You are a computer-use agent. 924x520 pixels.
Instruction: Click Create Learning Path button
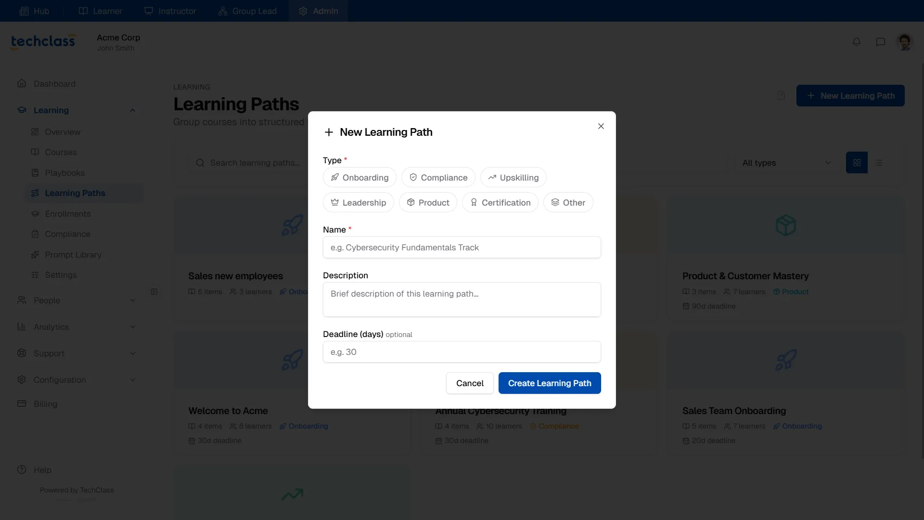click(550, 383)
